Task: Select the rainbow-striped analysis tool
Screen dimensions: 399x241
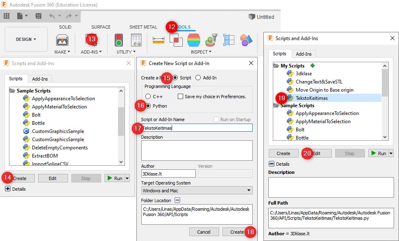Action: pos(194,40)
